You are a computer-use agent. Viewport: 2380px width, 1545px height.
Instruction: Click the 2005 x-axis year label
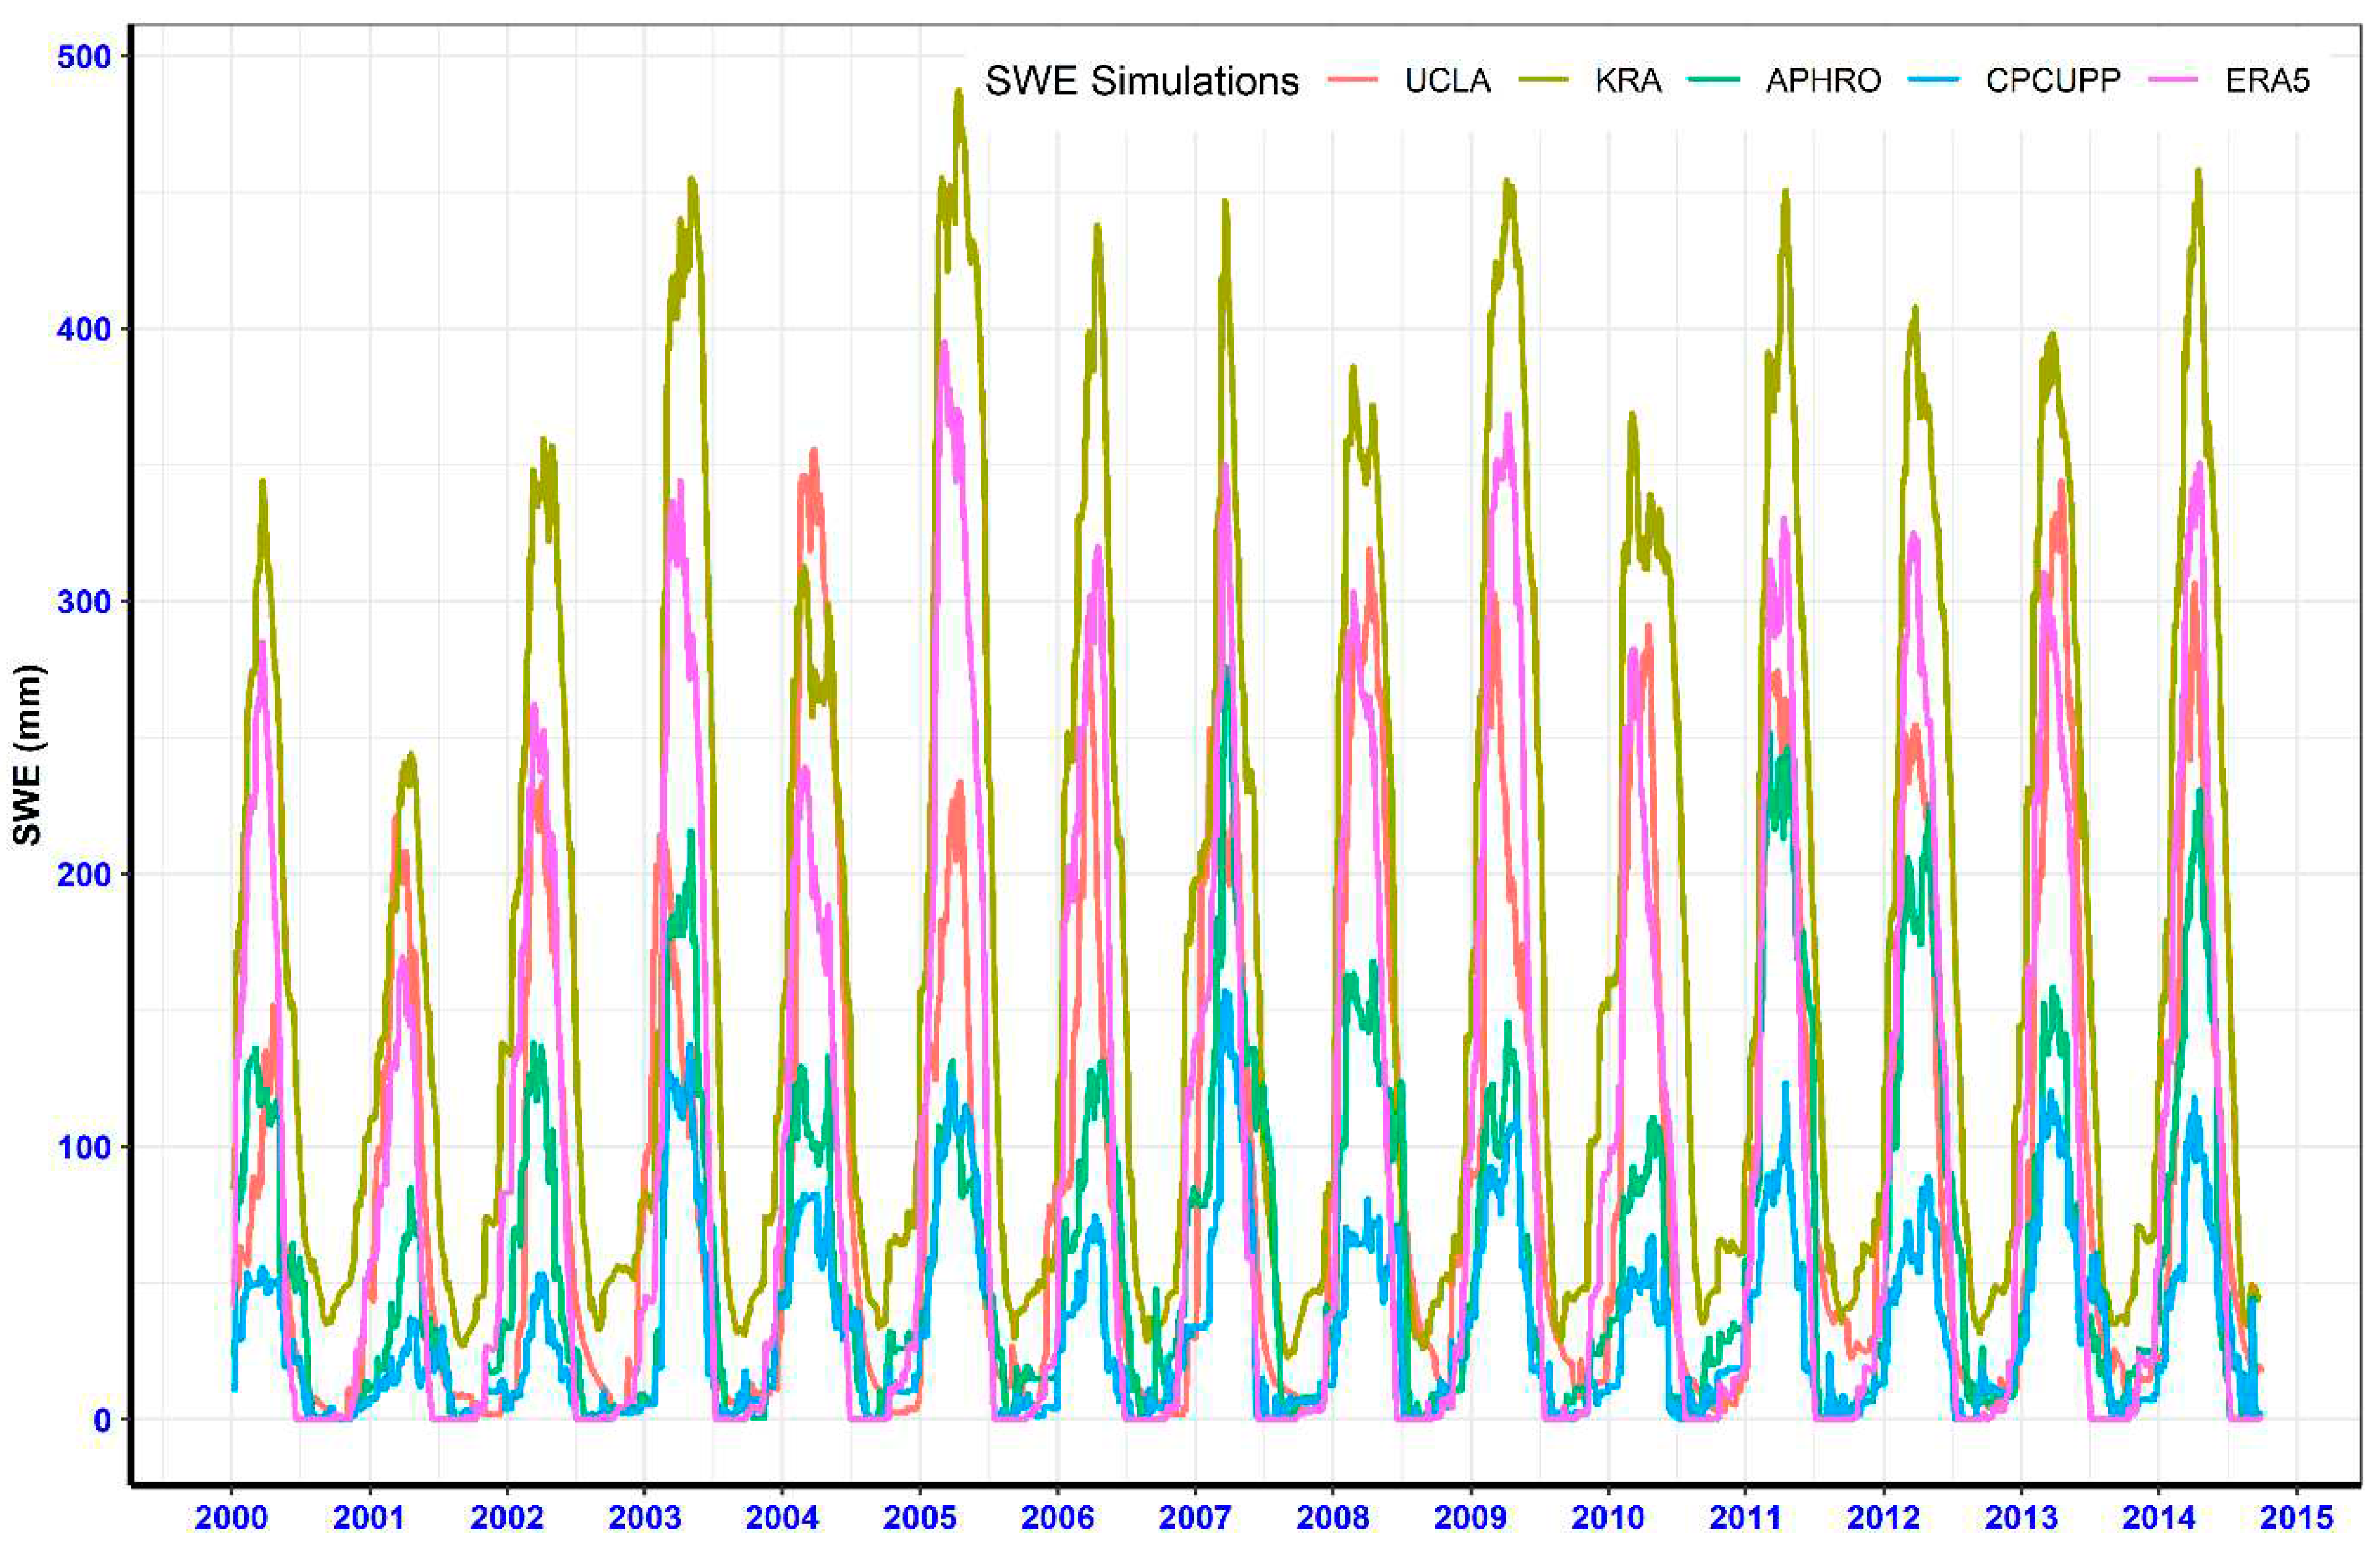(x=920, y=1517)
